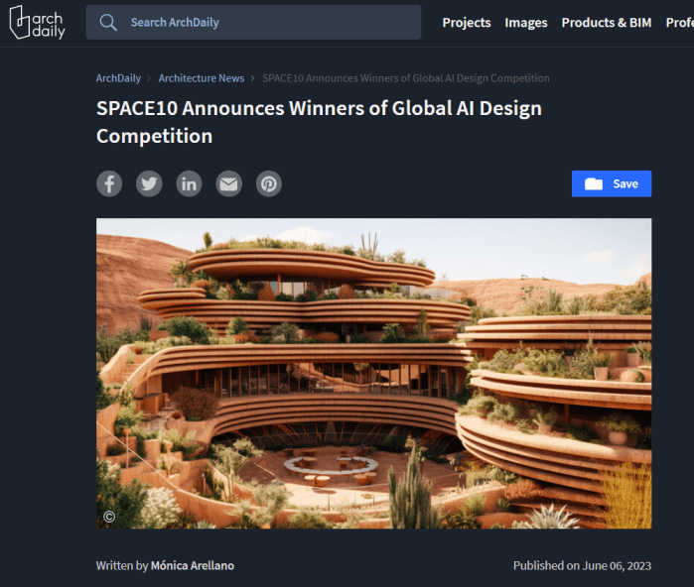Go to ArchDaily breadcrumb link
Image resolution: width=694 pixels, height=587 pixels.
tap(118, 78)
